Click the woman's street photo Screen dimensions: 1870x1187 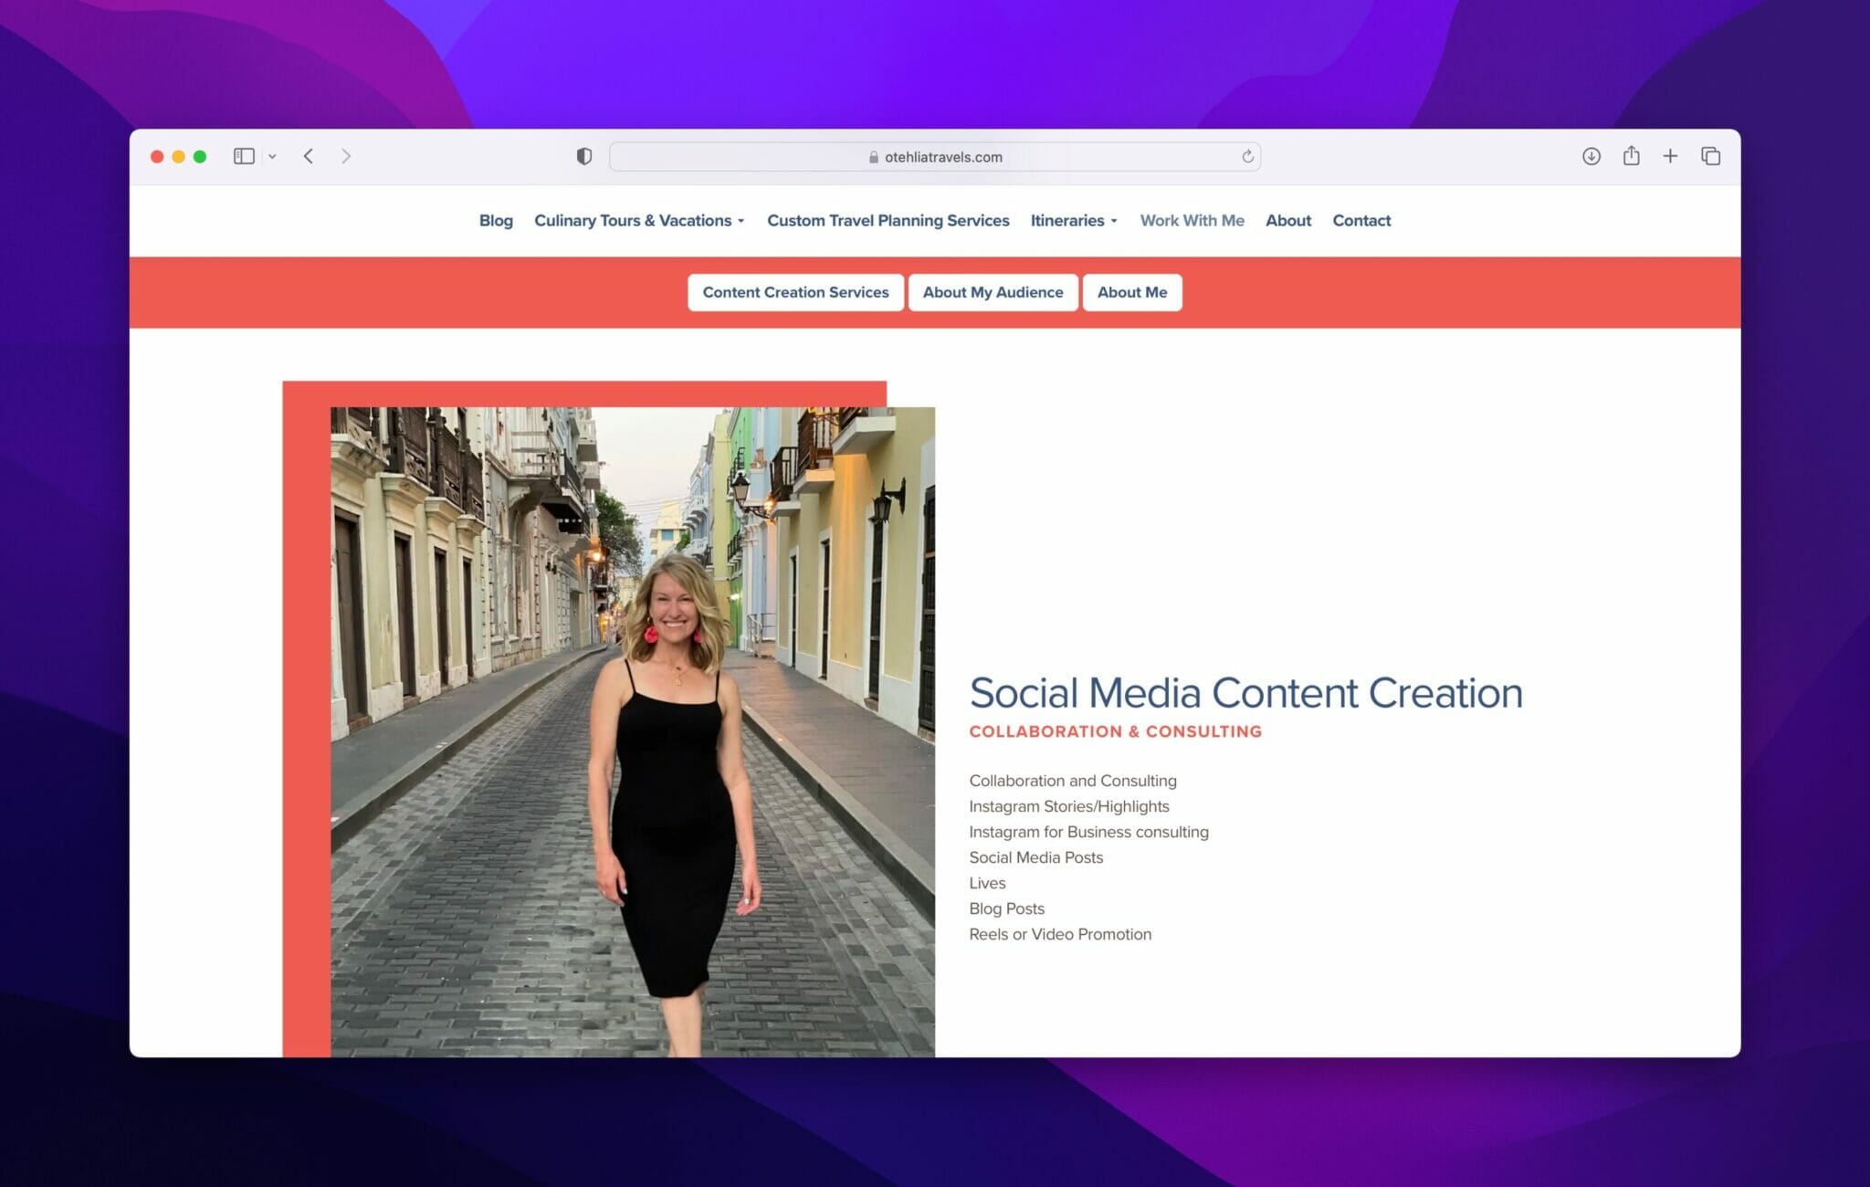632,730
